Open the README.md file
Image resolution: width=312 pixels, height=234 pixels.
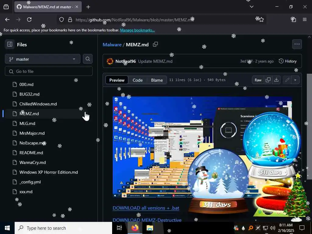[31, 153]
